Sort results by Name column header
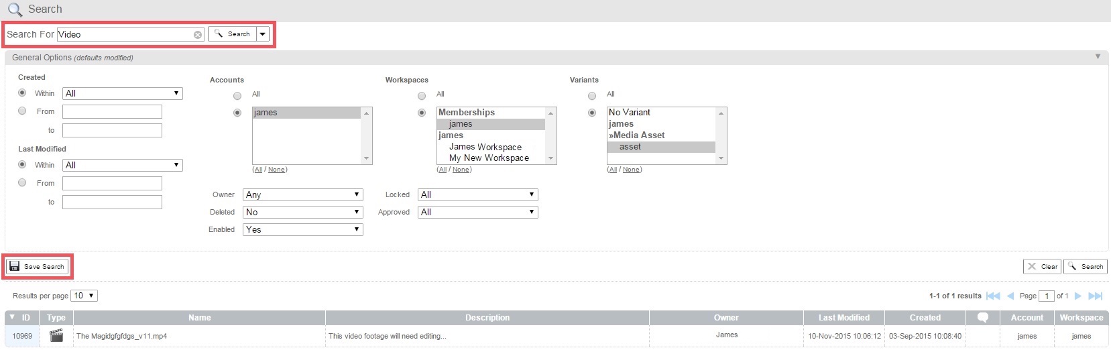The height and width of the screenshot is (350, 1111). tap(199, 318)
